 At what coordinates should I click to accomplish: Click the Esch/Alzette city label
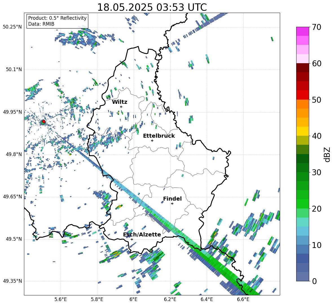pyautogui.click(x=142, y=234)
